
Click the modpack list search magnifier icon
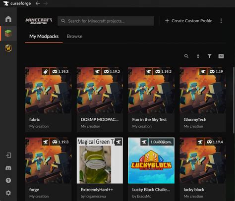pyautogui.click(x=186, y=56)
